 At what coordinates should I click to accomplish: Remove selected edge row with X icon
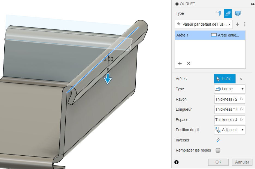[x=189, y=64]
